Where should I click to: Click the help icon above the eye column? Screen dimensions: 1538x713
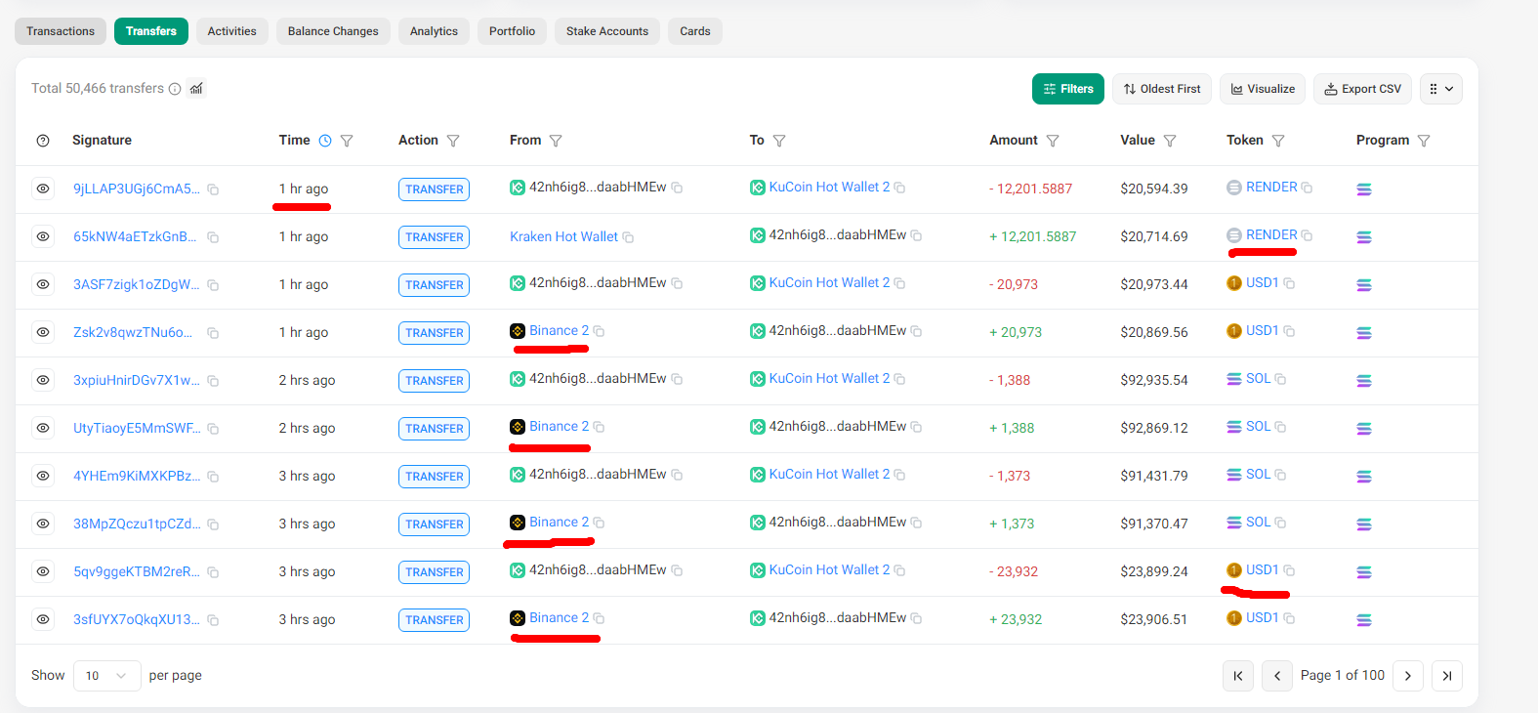pyautogui.click(x=43, y=141)
